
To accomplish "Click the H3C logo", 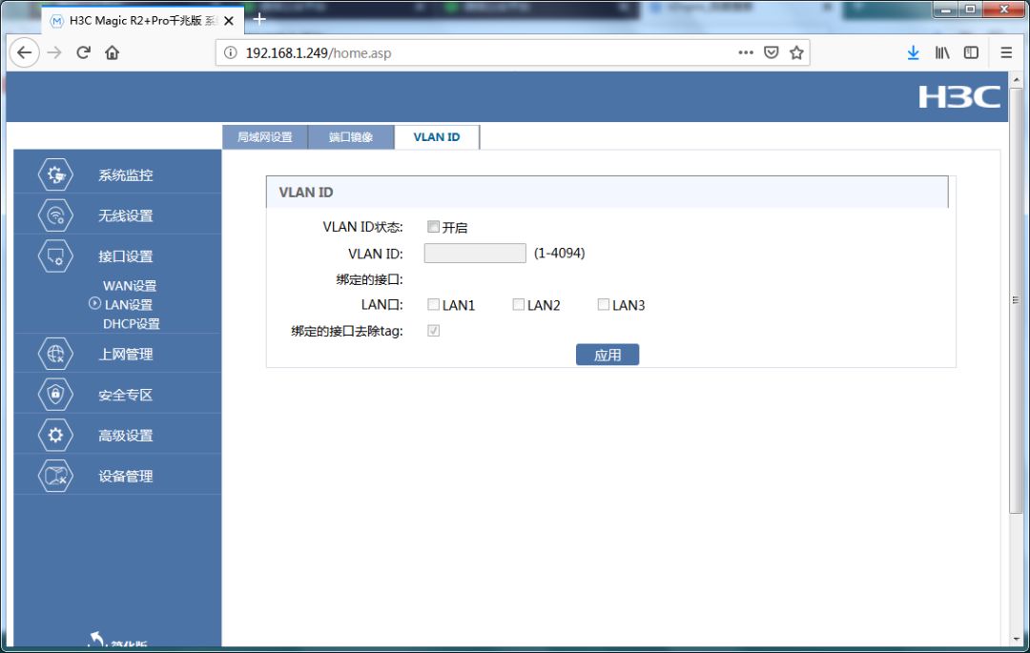I will click(x=959, y=97).
